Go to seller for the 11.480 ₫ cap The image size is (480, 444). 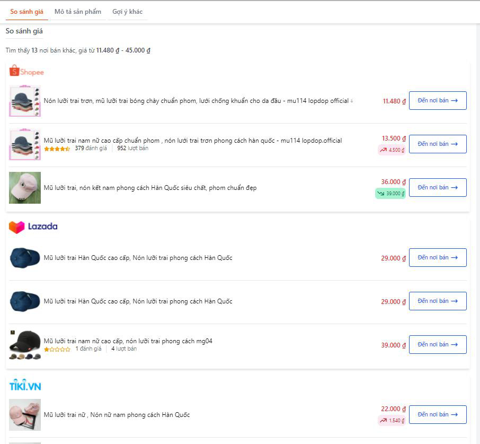pos(438,101)
